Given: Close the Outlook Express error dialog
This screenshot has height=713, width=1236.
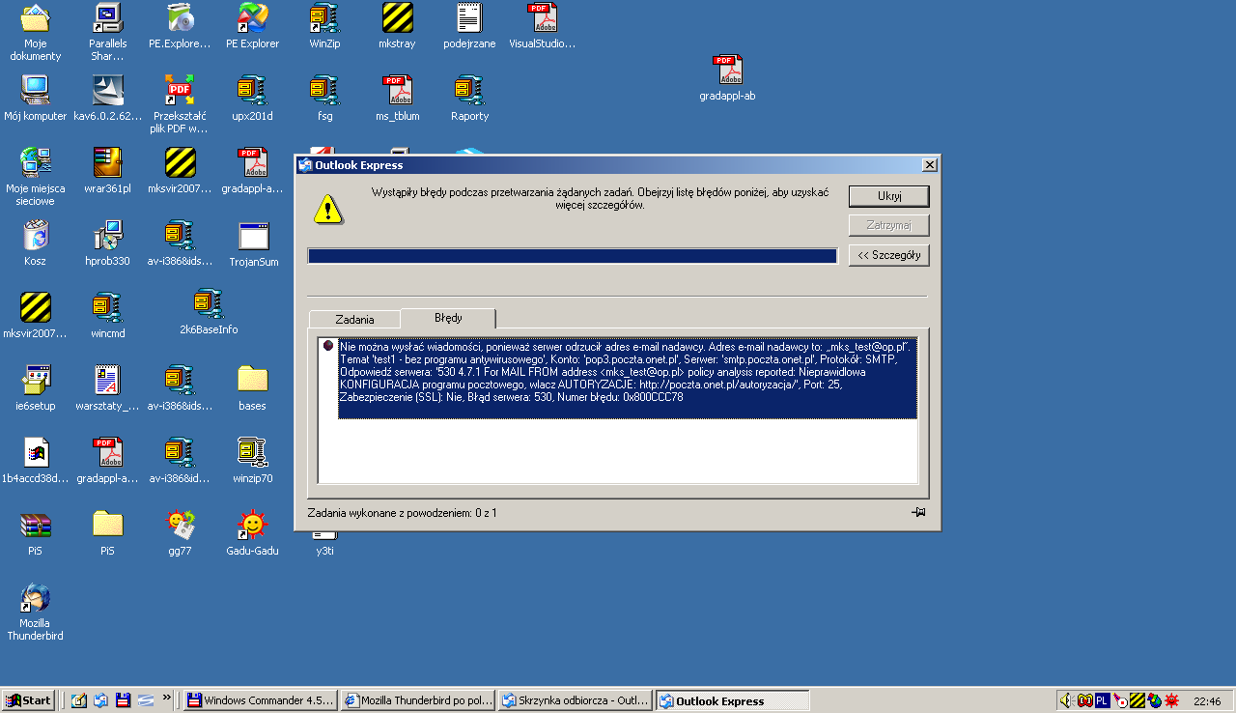Looking at the screenshot, I should 929,165.
